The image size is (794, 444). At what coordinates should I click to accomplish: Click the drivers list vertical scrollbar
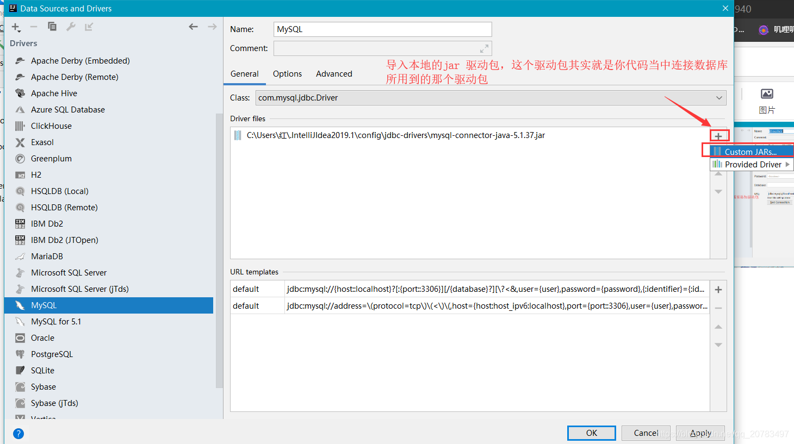pyautogui.click(x=219, y=250)
